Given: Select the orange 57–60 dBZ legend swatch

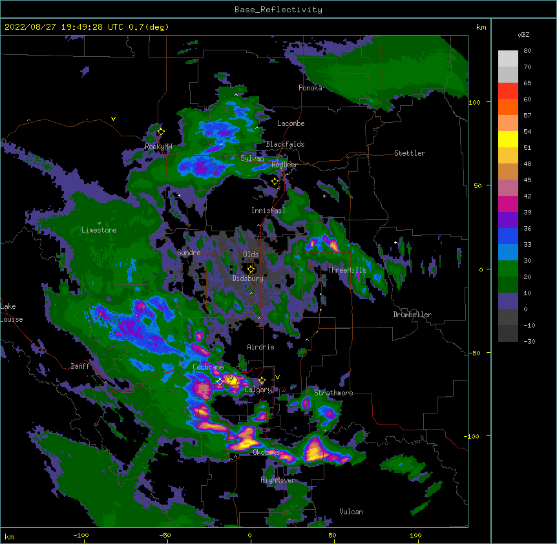Looking at the screenshot, I should pyautogui.click(x=508, y=107).
